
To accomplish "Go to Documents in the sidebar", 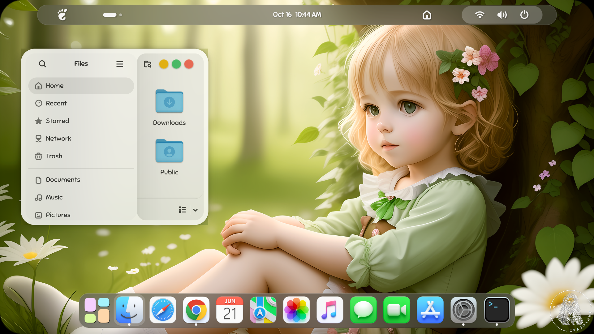I will click(x=81, y=180).
